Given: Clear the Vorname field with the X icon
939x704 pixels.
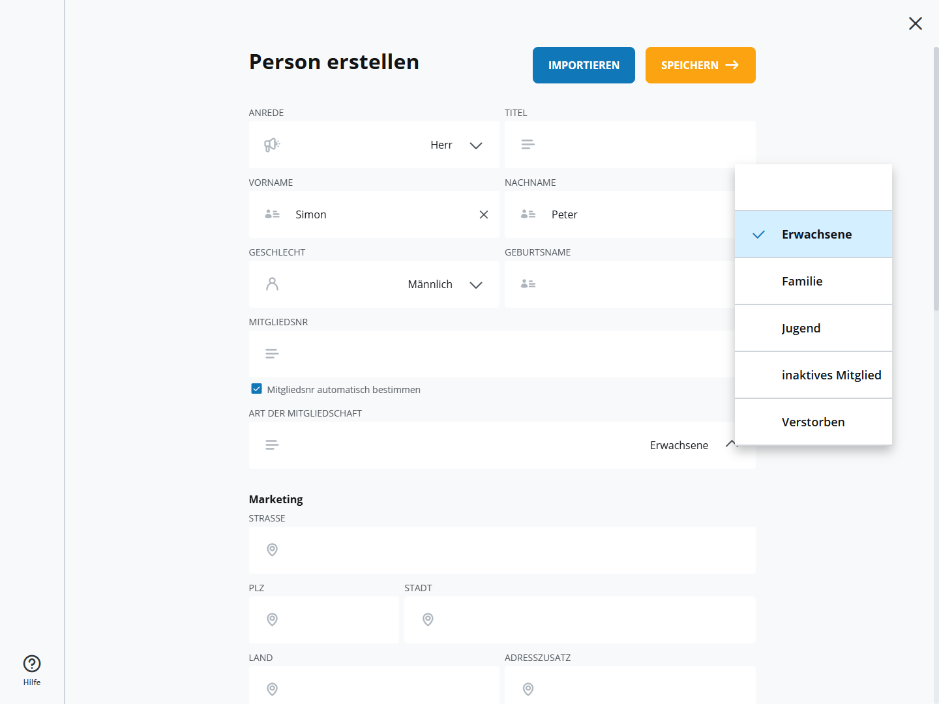Looking at the screenshot, I should click(x=484, y=214).
